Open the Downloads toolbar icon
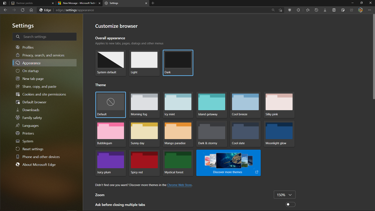This screenshot has height=211, width=375. [x=325, y=10]
